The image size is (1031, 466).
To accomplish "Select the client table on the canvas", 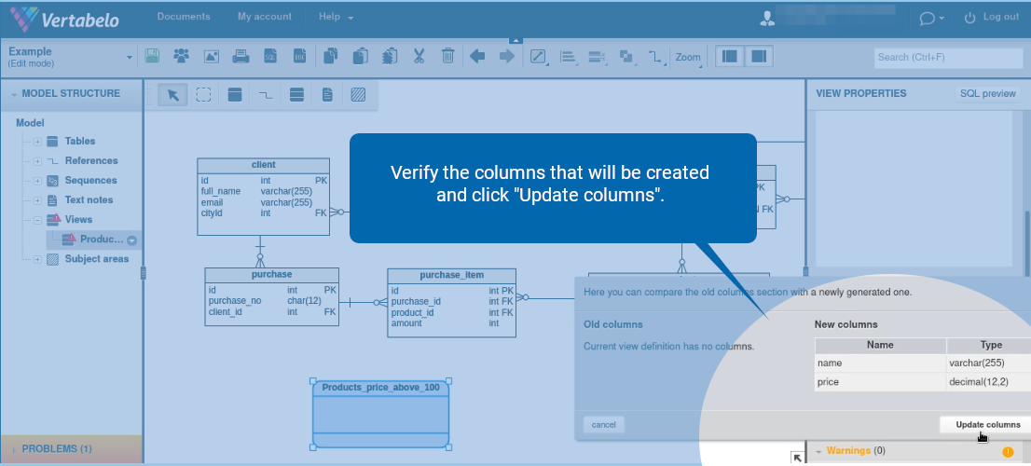I will click(264, 197).
